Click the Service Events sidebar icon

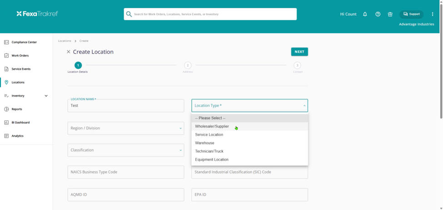click(6, 69)
